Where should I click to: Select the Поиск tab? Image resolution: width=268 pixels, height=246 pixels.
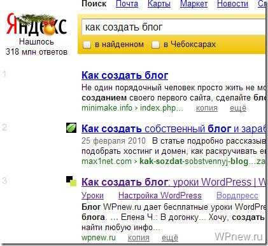[94, 4]
